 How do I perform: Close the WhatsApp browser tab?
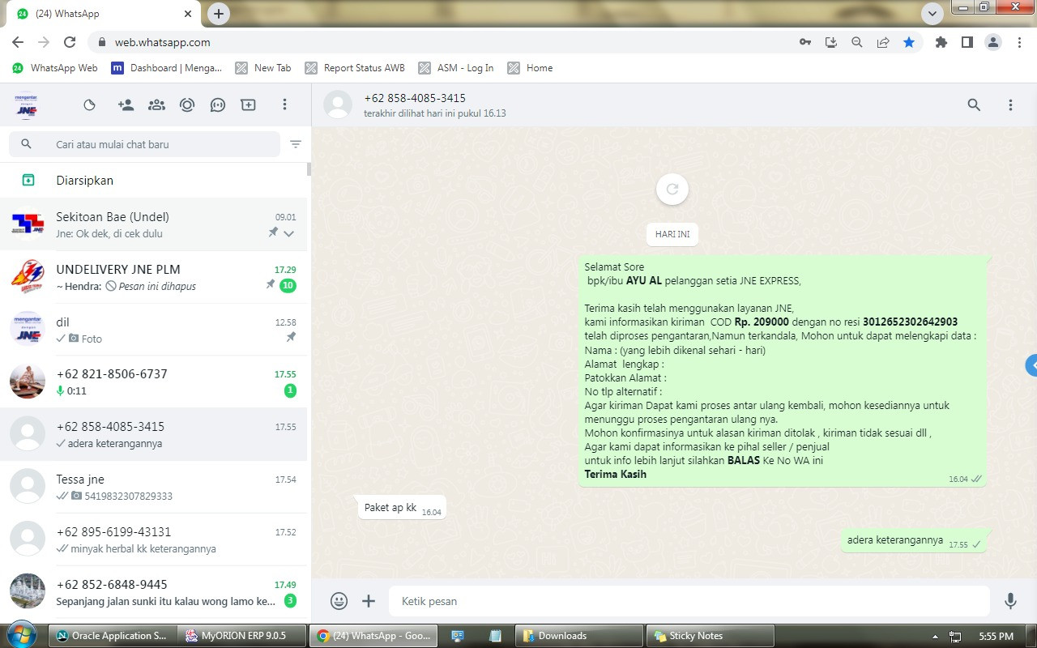[x=189, y=14]
